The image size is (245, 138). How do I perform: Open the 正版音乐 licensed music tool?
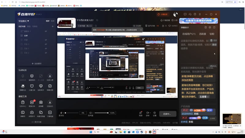[50, 104]
